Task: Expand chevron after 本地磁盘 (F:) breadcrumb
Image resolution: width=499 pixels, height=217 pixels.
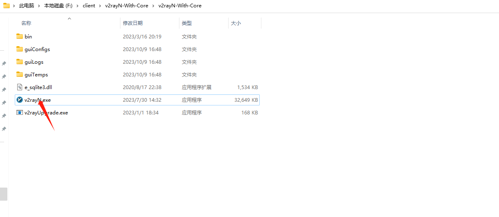Action: [77, 6]
